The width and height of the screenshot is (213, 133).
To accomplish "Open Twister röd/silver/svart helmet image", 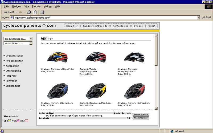I will tap(96, 57).
